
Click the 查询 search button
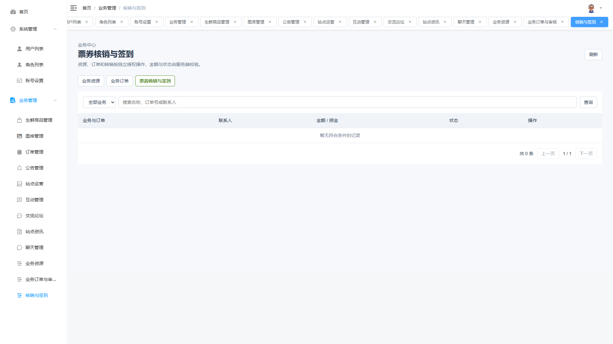[x=588, y=102]
